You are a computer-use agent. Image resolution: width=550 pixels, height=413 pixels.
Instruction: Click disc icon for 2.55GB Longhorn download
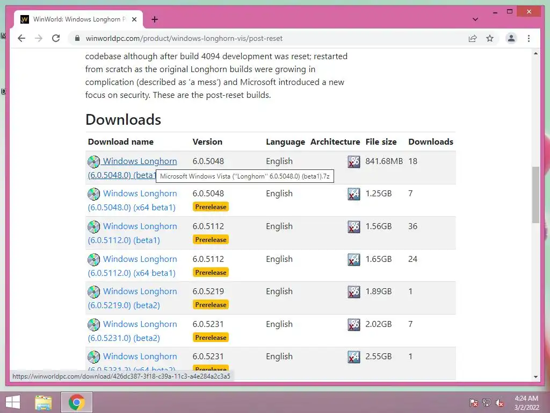pos(93,357)
